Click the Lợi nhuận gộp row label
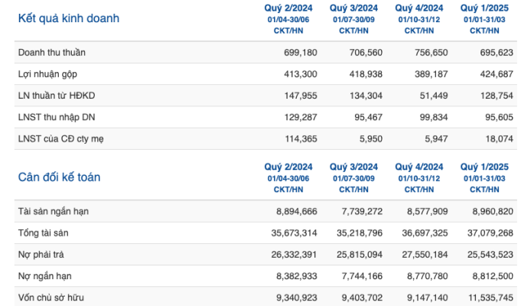Screen dimensions: 521x306 pos(47,74)
